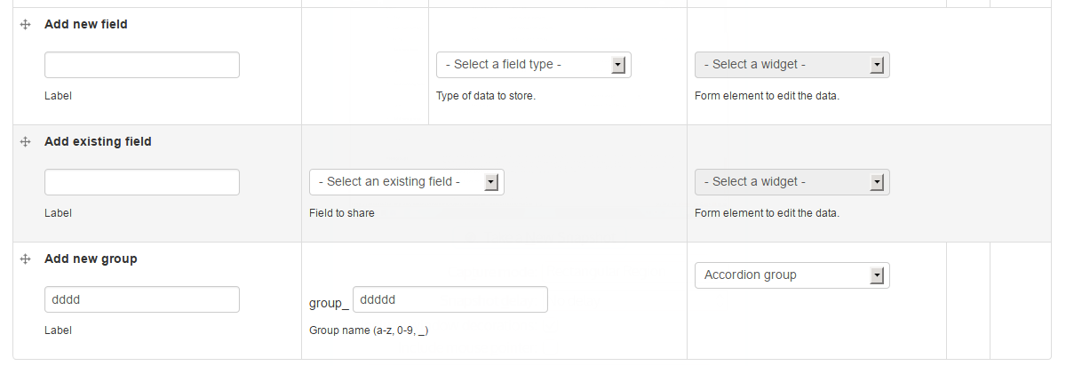The width and height of the screenshot is (1066, 366).
Task: Click drag handle for Add new field row
Action: click(x=26, y=25)
